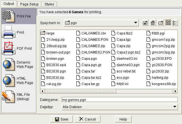Switch to list view mode

click(x=168, y=23)
